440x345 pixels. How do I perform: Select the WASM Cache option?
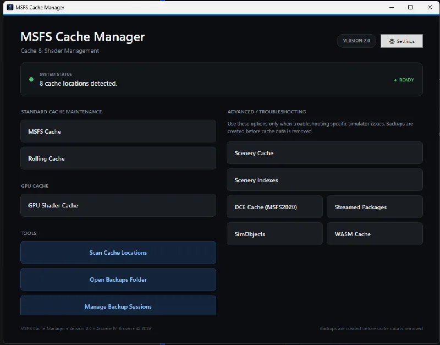click(x=375, y=233)
